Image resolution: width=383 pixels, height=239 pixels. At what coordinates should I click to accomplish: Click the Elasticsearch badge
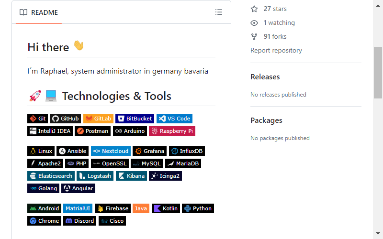(51, 176)
